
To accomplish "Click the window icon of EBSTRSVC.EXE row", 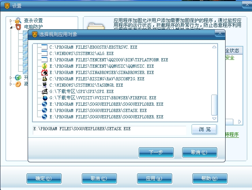I will (45, 47).
